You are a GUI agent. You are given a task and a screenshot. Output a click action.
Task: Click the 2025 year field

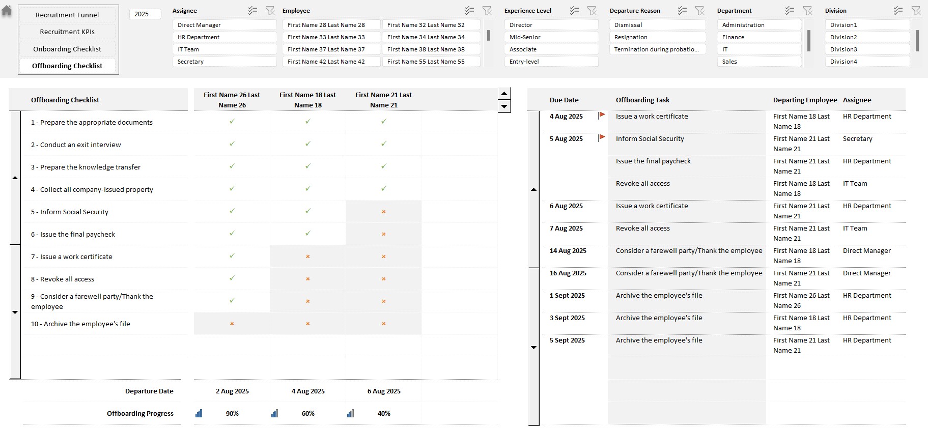(x=142, y=14)
